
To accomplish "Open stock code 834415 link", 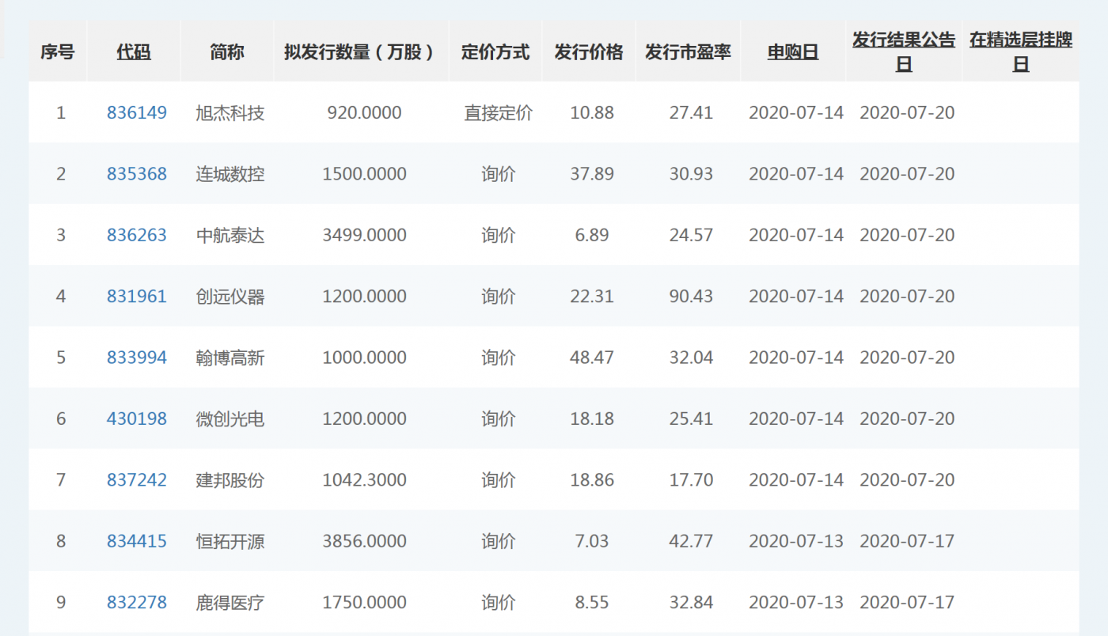I will (137, 541).
